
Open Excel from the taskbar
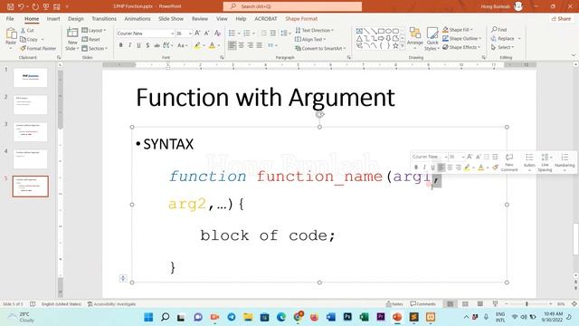click(x=364, y=317)
